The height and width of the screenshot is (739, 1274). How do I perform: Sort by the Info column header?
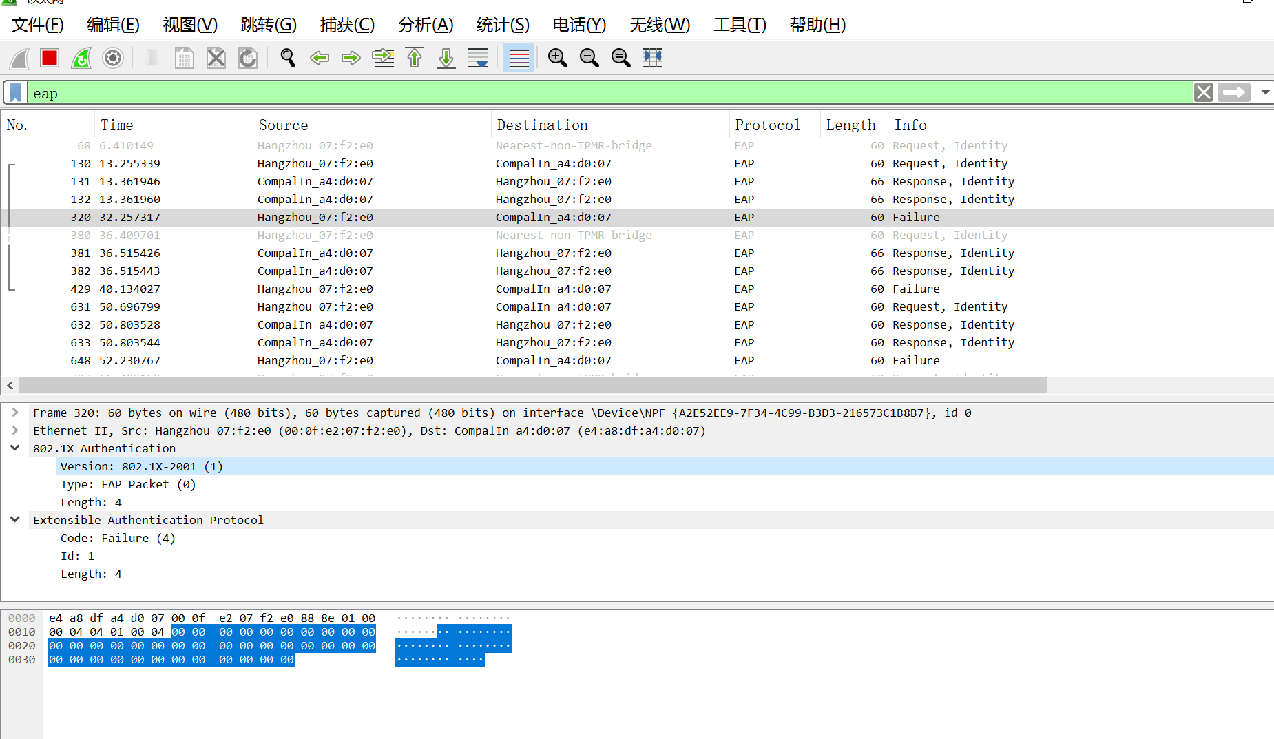1080,125
